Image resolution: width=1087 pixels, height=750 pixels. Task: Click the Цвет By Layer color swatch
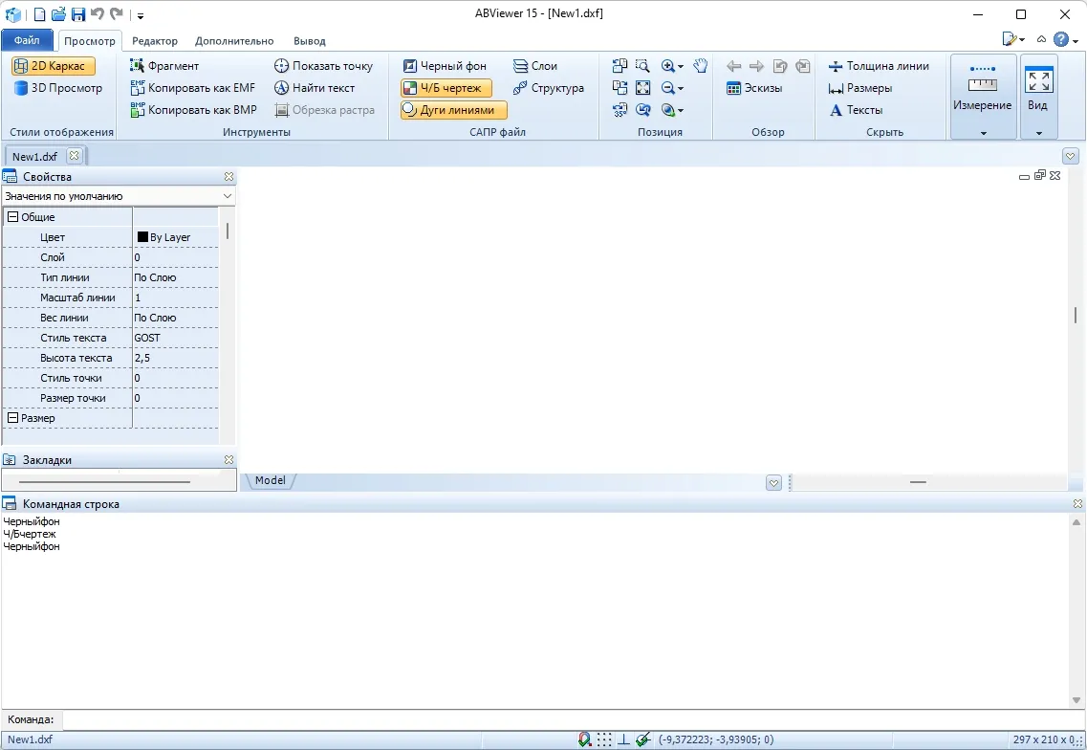point(142,237)
